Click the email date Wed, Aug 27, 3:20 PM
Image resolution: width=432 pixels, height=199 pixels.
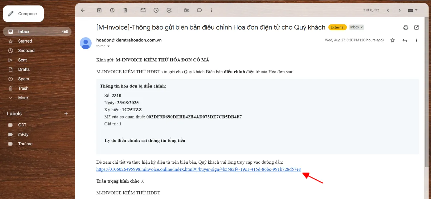tap(354, 40)
